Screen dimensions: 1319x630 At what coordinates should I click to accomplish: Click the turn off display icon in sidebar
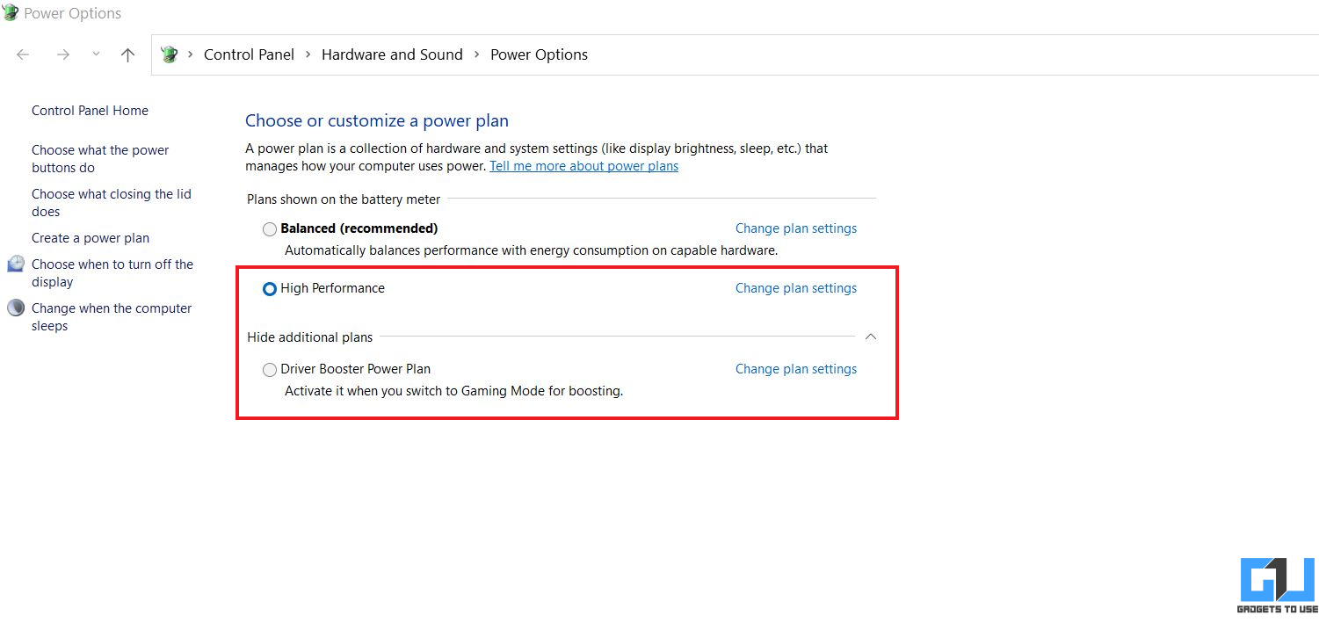(16, 264)
